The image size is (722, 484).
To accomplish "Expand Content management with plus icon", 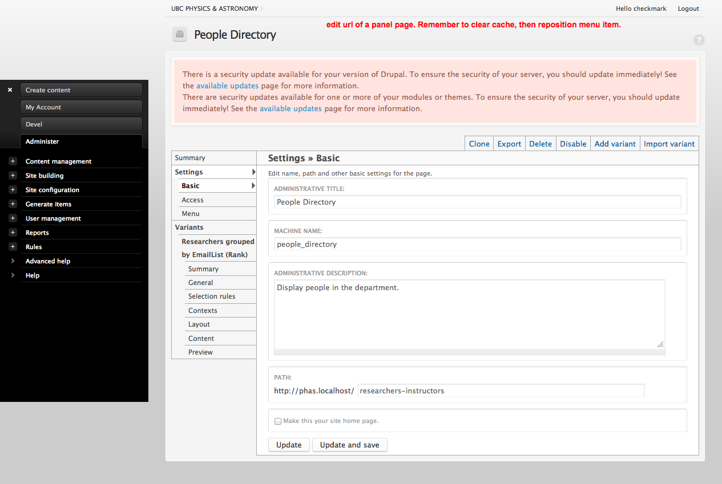I will (x=13, y=161).
